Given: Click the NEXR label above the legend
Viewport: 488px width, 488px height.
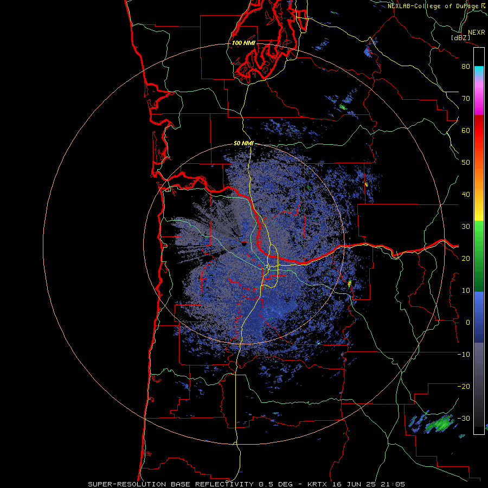Looking at the screenshot, I should (x=476, y=33).
